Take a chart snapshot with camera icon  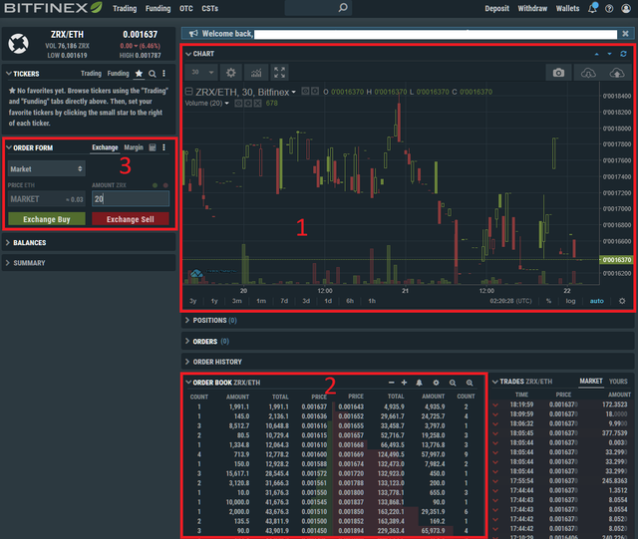coord(559,73)
